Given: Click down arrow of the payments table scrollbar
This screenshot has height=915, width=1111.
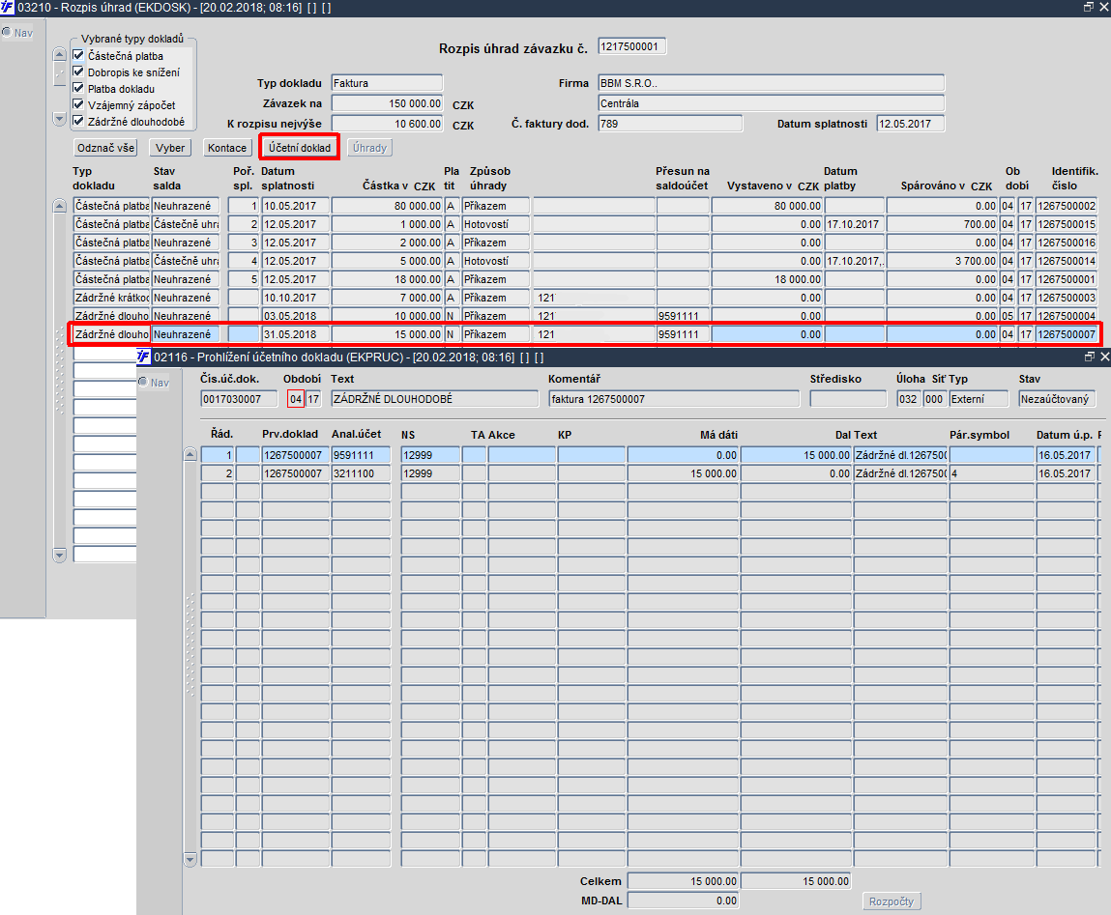Looking at the screenshot, I should pyautogui.click(x=60, y=556).
